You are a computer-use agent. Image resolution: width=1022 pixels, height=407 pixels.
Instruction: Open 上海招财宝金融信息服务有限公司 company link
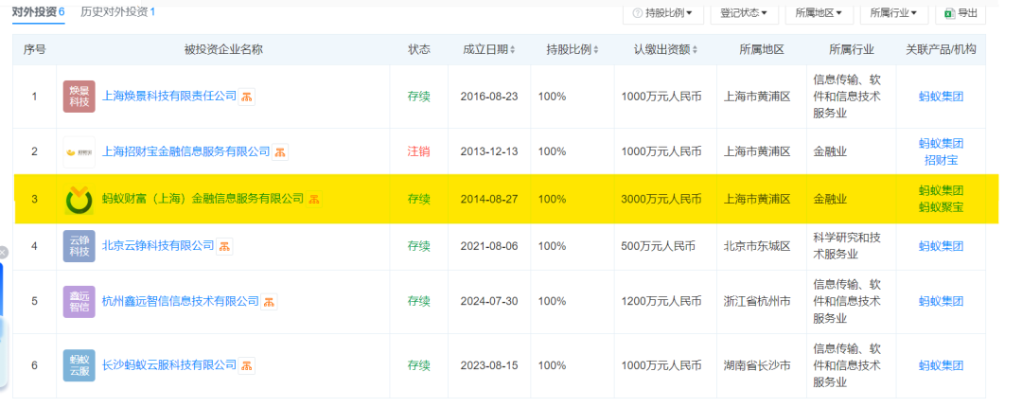tap(185, 152)
